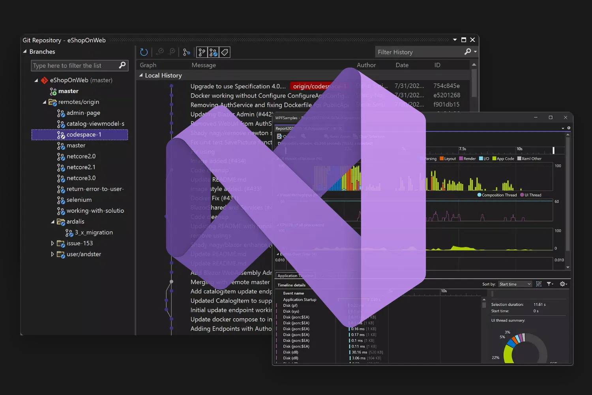Toggle the Render category in the timeline legend
This screenshot has width=592, height=395.
pos(468,158)
